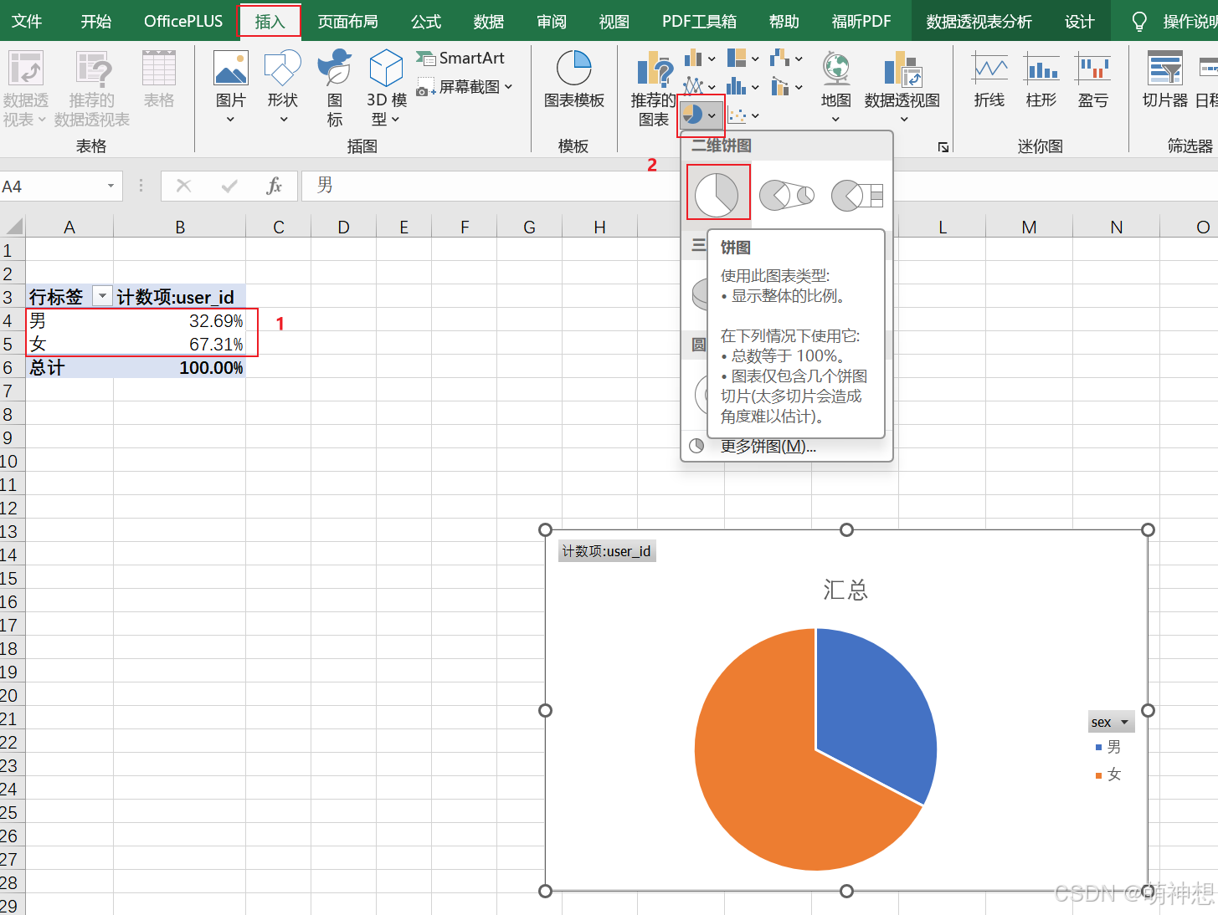1218x915 pixels.
Task: Open the 福昕PDF tab
Action: [x=861, y=21]
